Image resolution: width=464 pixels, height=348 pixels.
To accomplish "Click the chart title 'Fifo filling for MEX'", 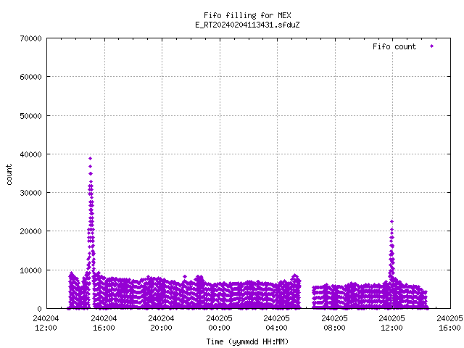I will pyautogui.click(x=247, y=15).
